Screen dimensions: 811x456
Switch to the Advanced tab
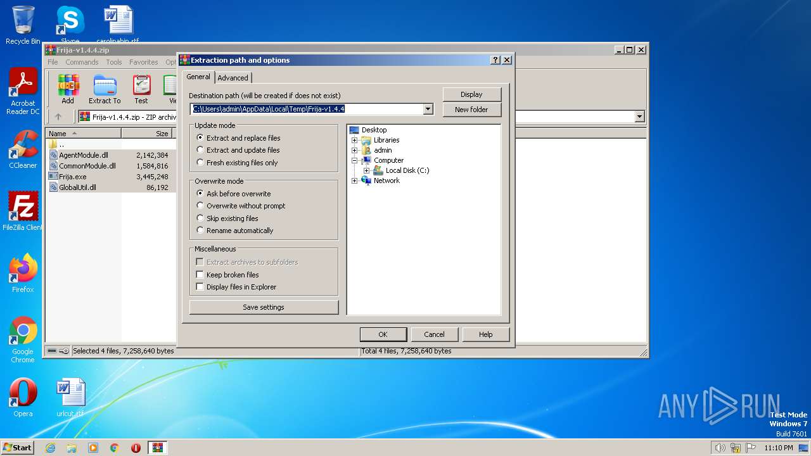pos(233,78)
